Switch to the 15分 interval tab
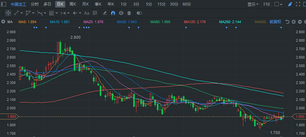Screen dimensions: 306x137 click(x=161, y=4)
